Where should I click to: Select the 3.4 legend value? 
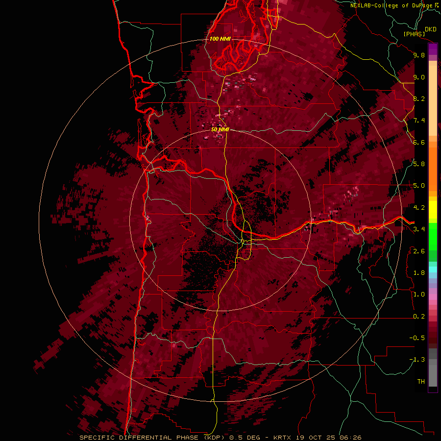point(419,229)
